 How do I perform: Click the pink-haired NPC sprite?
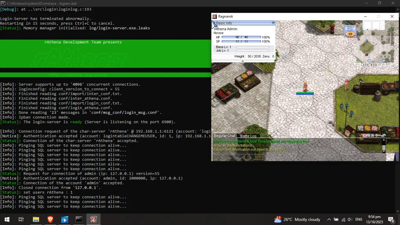click(346, 84)
